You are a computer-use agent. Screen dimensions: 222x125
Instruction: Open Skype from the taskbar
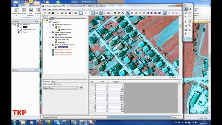coord(58,122)
